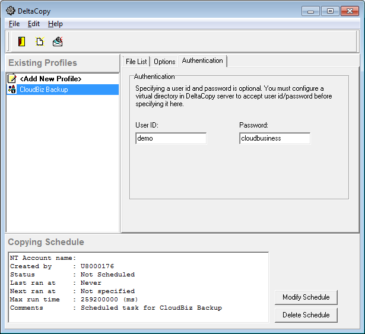Maximize the DeltaCopy window
This screenshot has height=334, width=365.
point(329,11)
